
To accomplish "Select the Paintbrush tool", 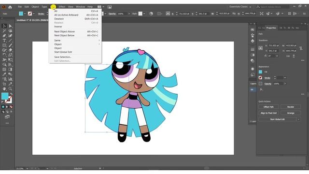I will click(11, 45).
